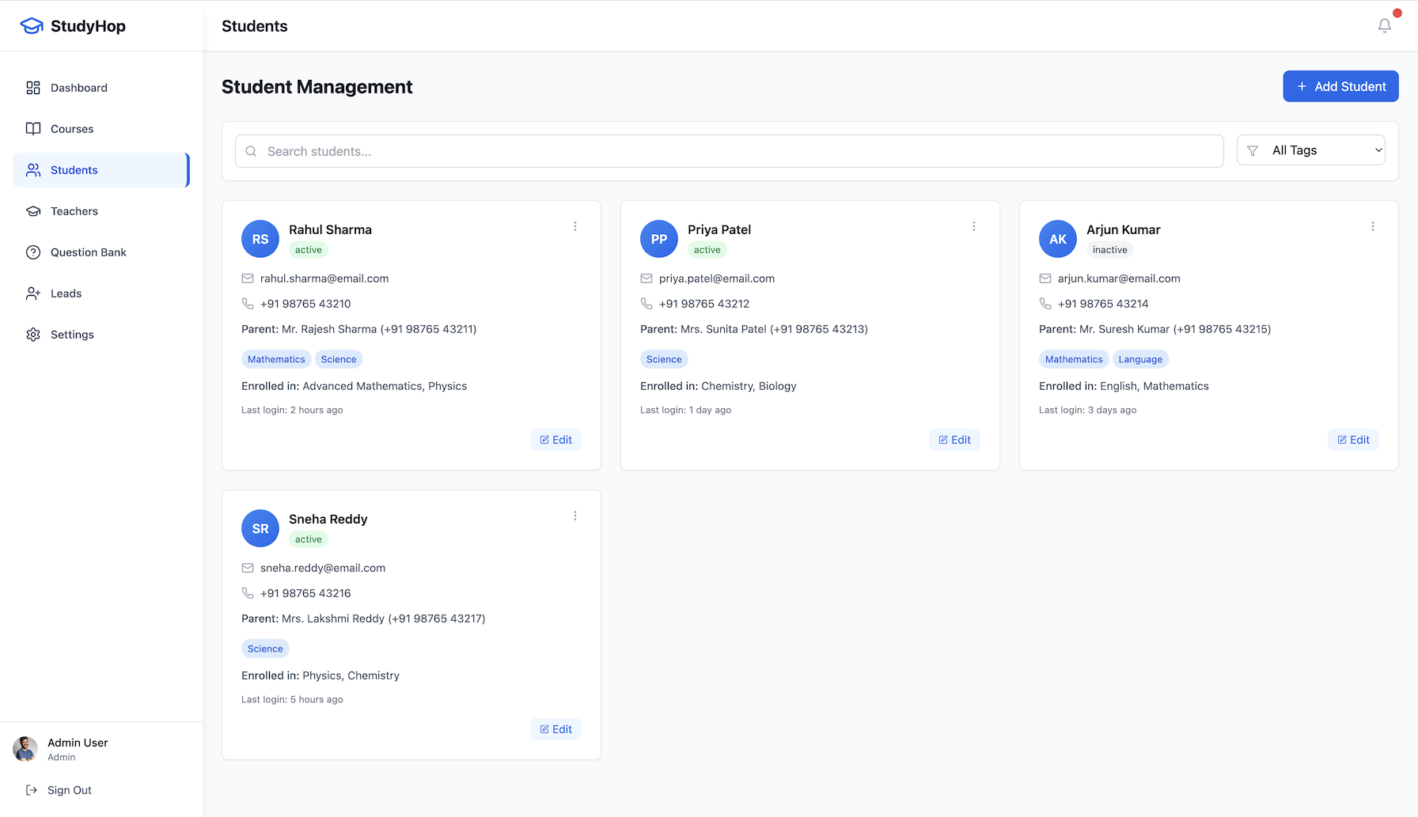Focus the Search students input field

pos(728,151)
